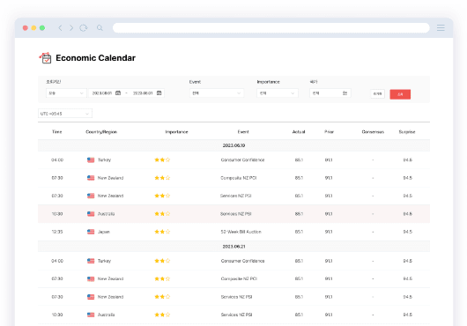Click the Actual value in the Japan row
The height and width of the screenshot is (326, 467).
pyautogui.click(x=299, y=232)
